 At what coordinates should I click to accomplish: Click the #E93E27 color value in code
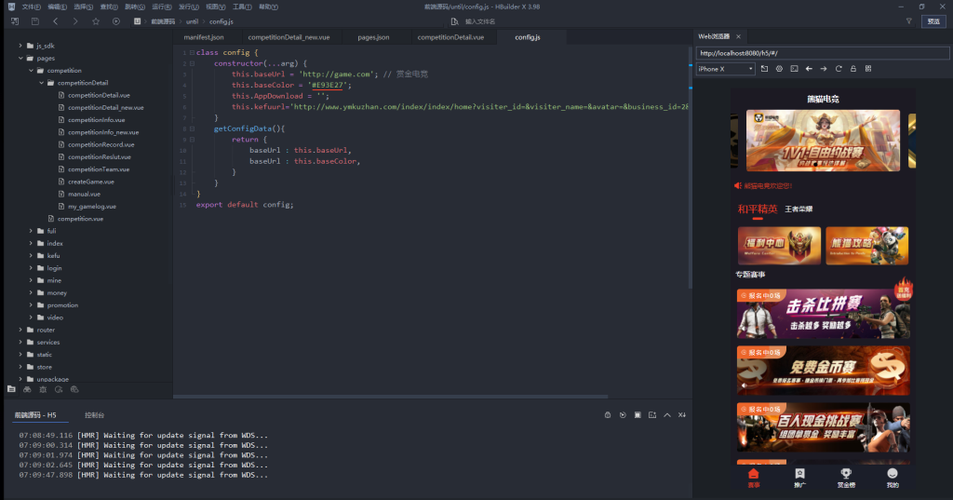click(328, 85)
